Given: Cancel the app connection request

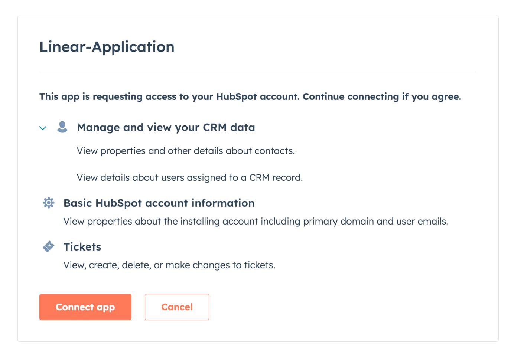Looking at the screenshot, I should pos(177,307).
